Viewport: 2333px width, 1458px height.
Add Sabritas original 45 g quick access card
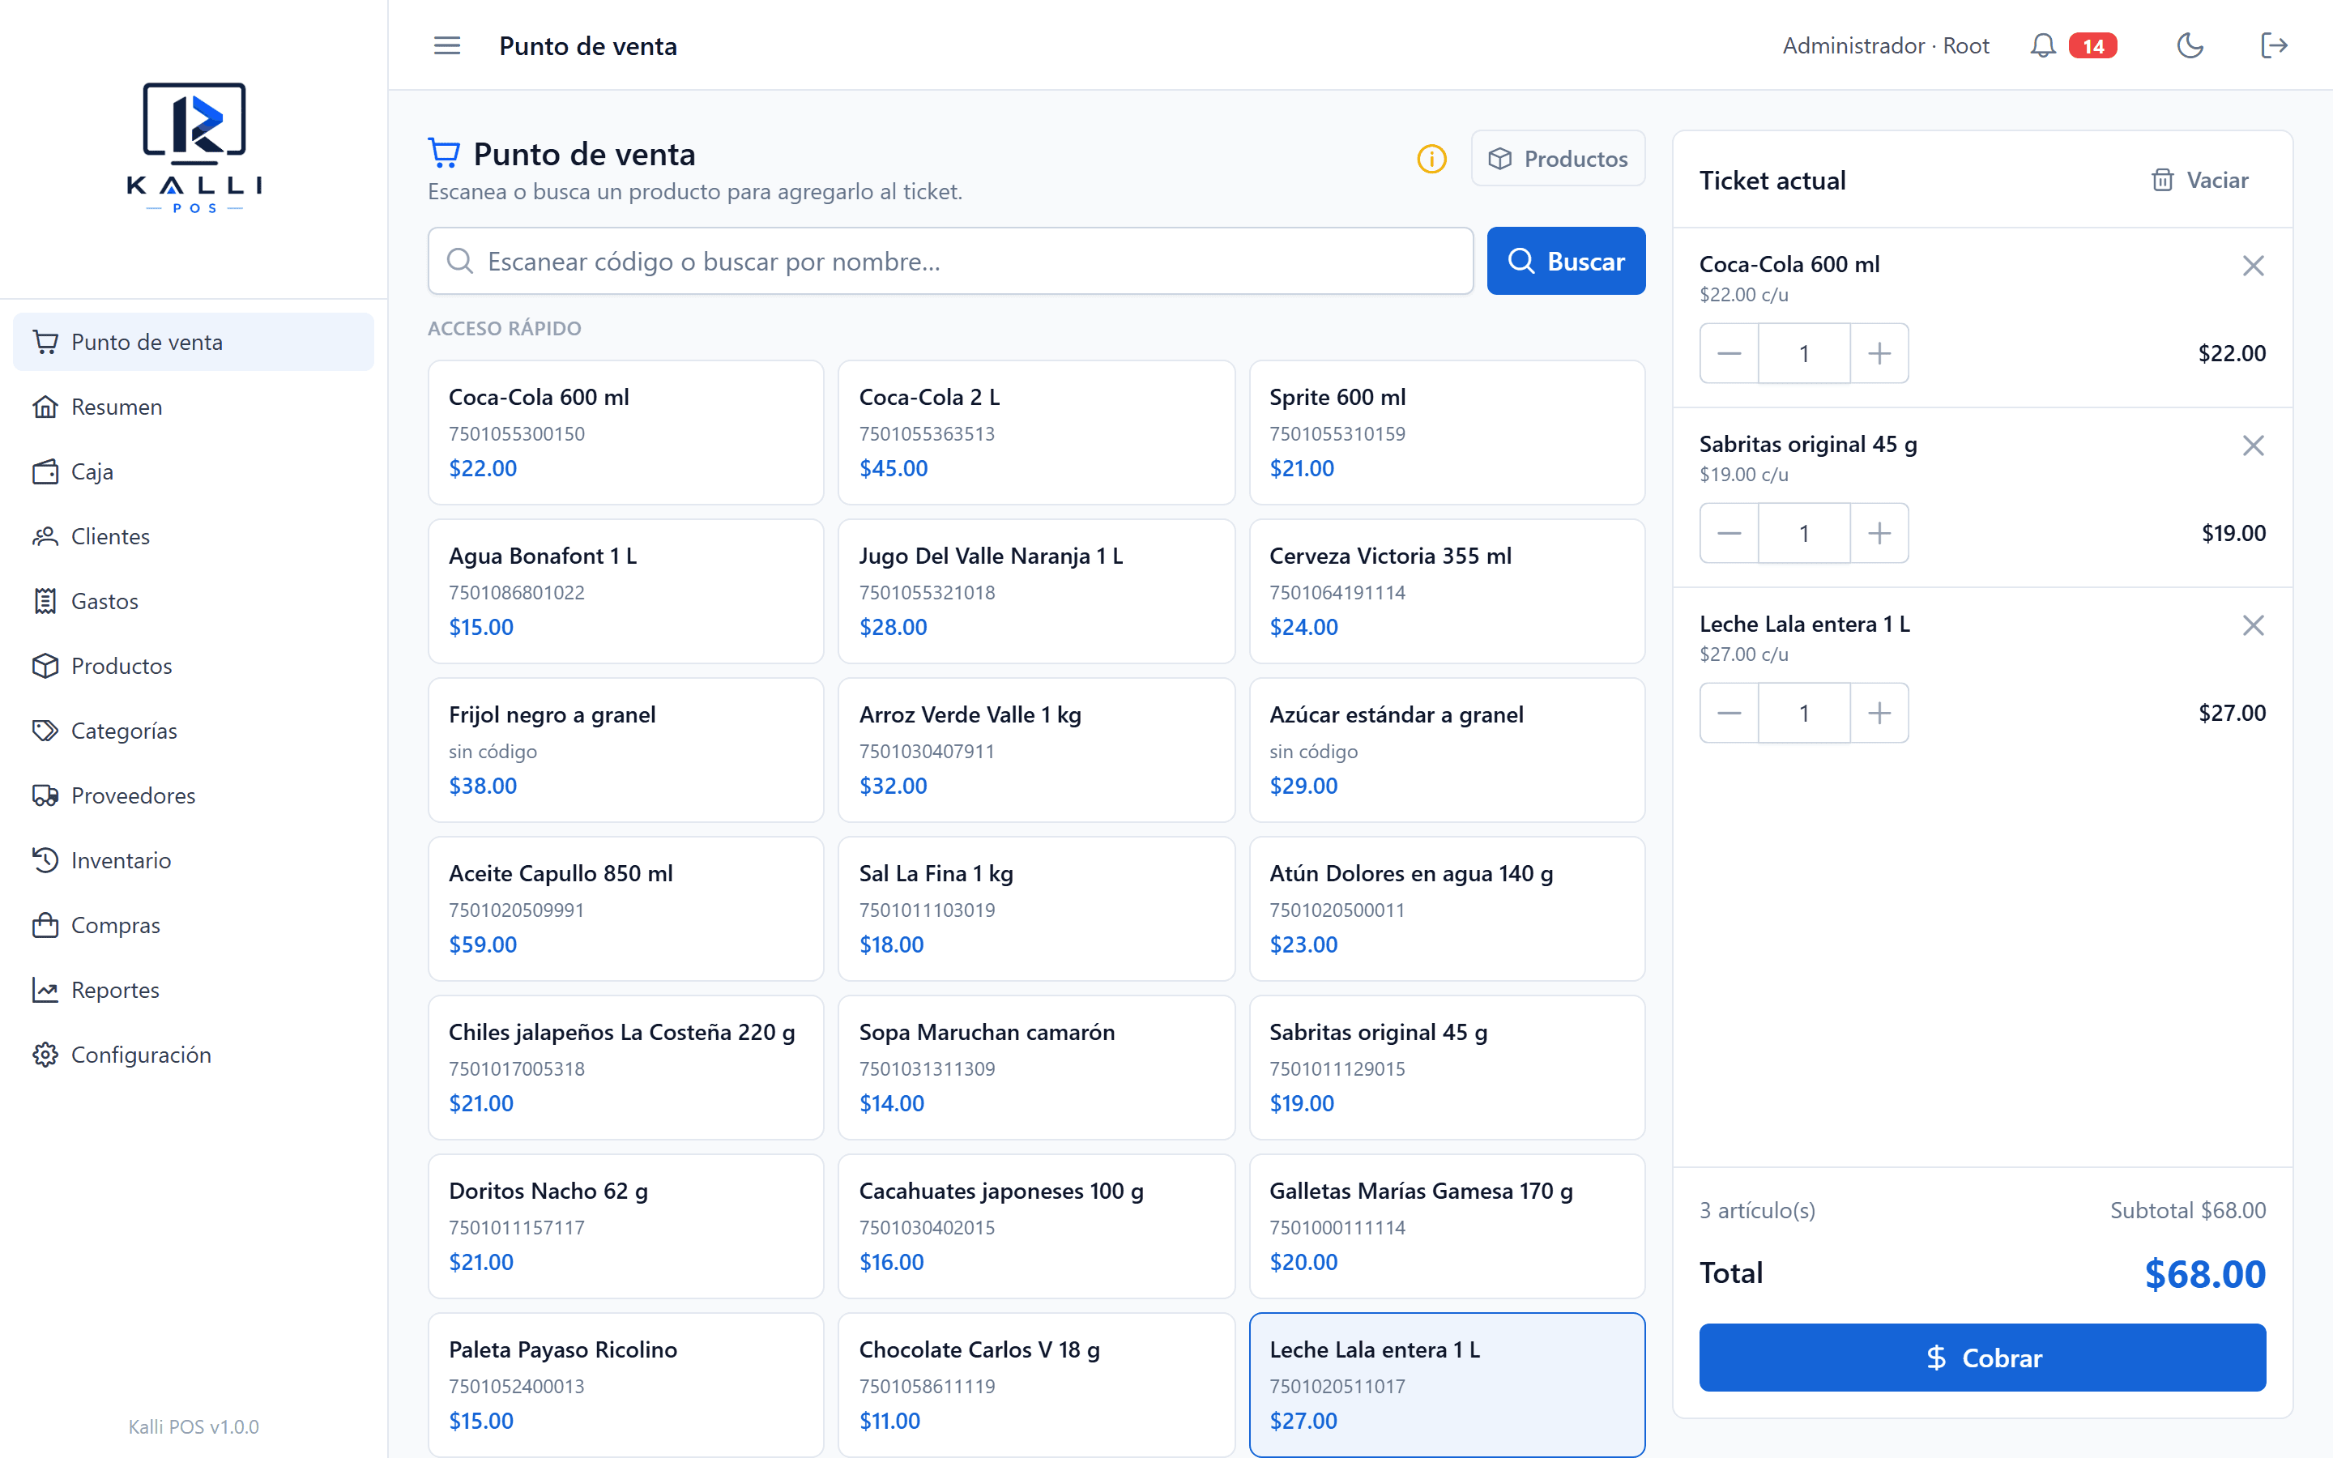[1447, 1068]
